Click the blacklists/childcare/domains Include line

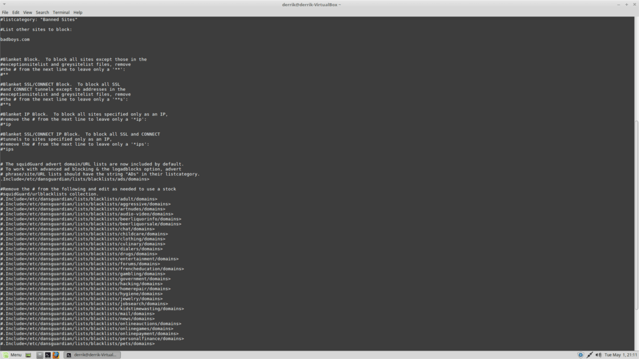pos(84,234)
